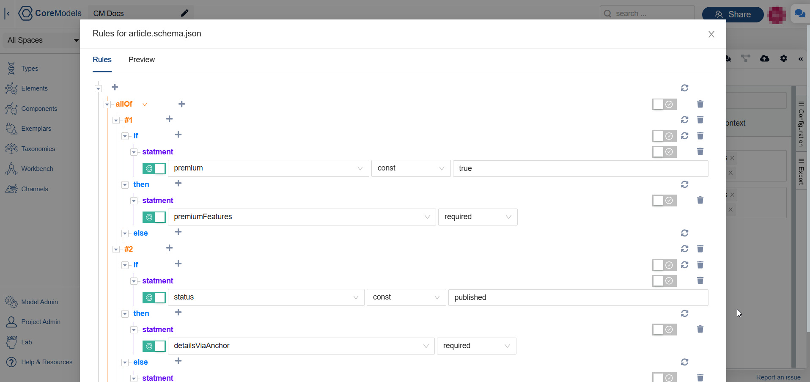810x382 pixels.
Task: Select the Rules tab
Action: tap(102, 60)
